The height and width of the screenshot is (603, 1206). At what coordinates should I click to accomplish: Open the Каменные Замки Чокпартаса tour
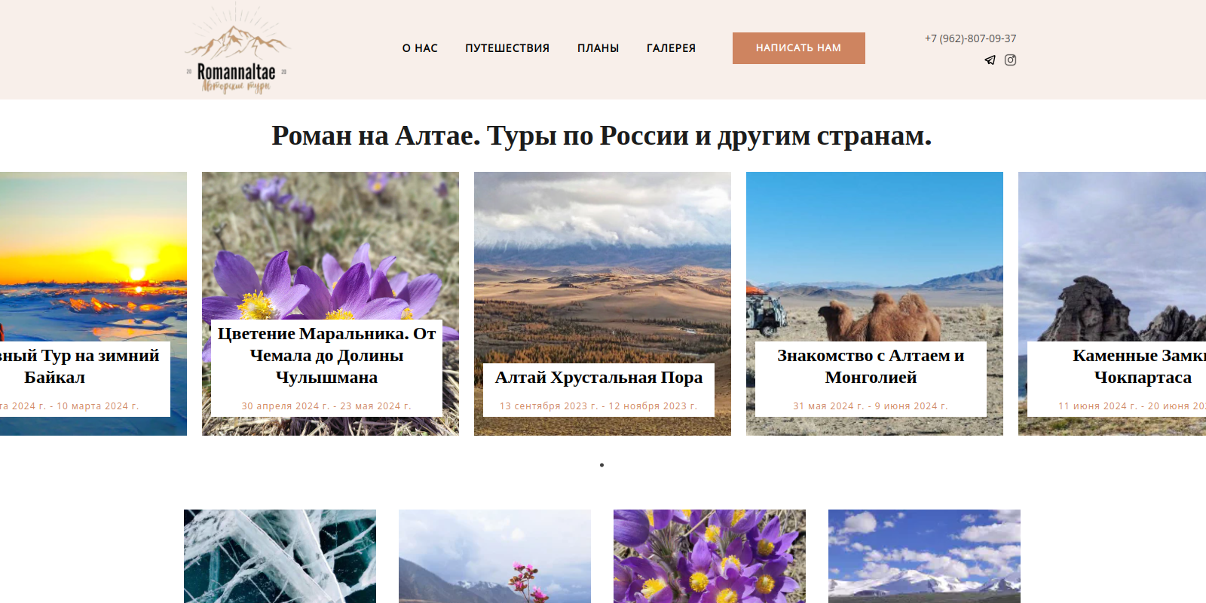click(x=1113, y=304)
